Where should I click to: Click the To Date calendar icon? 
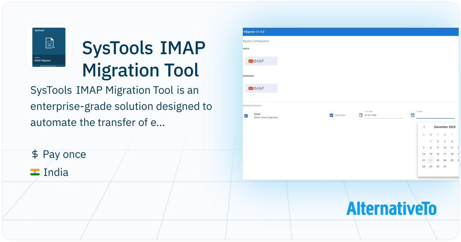point(413,115)
